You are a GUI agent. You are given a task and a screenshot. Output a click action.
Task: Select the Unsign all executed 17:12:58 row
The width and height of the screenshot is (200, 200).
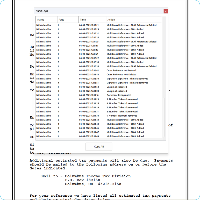(x=117, y=87)
